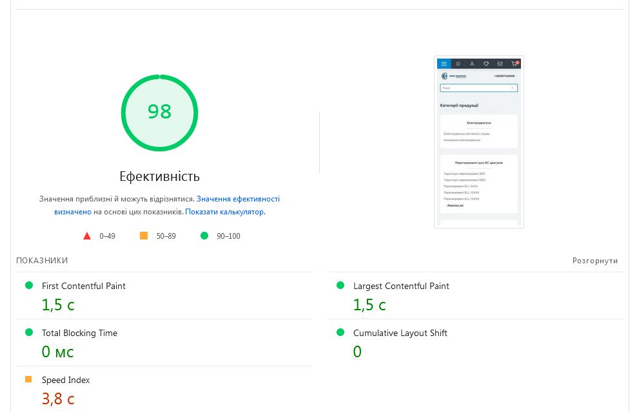Click the orange square 50–89 legend icon
Viewport: 637px width, 412px height.
(x=144, y=236)
